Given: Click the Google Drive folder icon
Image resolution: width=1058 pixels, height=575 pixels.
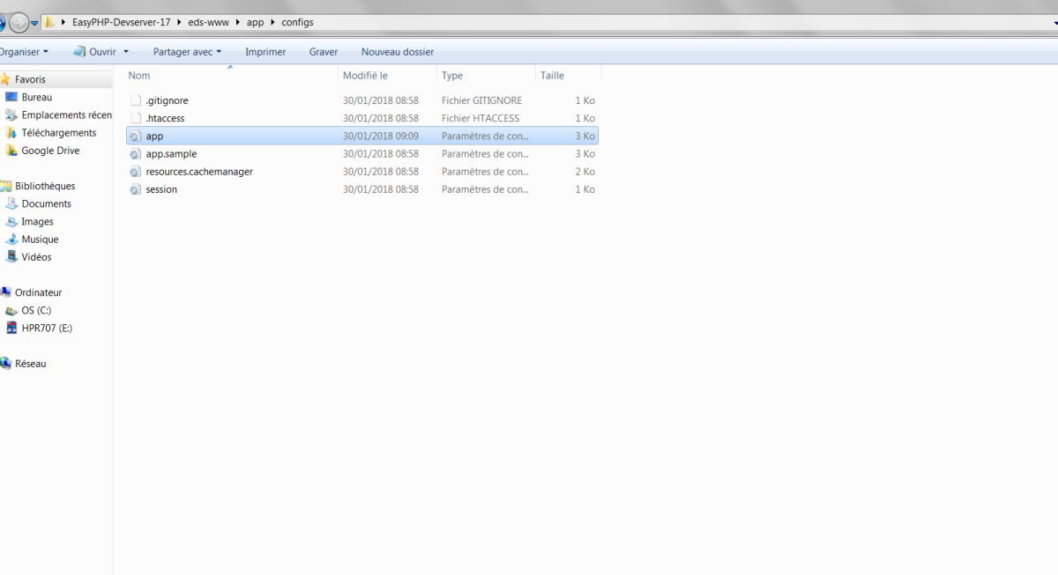Looking at the screenshot, I should tap(11, 151).
